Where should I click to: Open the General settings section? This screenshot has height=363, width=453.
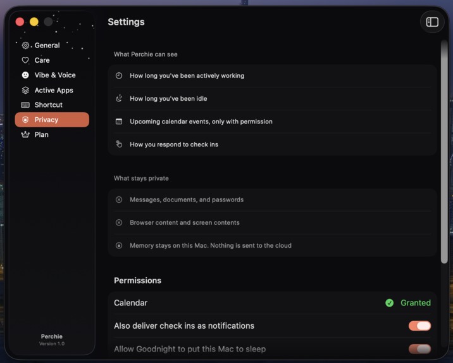tap(52, 46)
